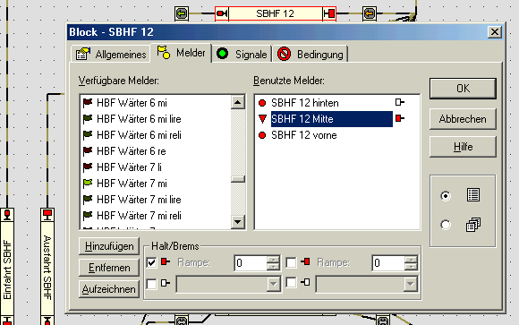Click the Aufzeichnen button

click(x=109, y=289)
